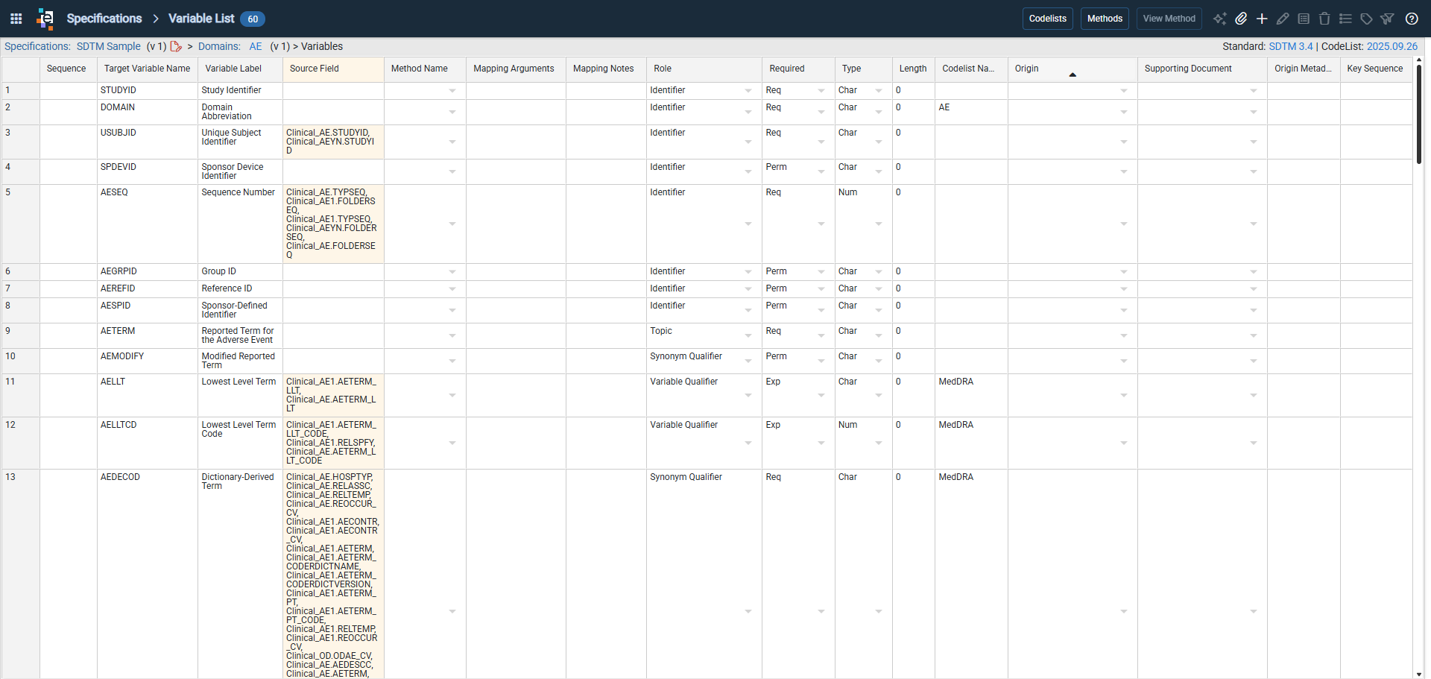1431x679 pixels.
Task: Open Required dropdown in USUBJID row
Action: 821,142
